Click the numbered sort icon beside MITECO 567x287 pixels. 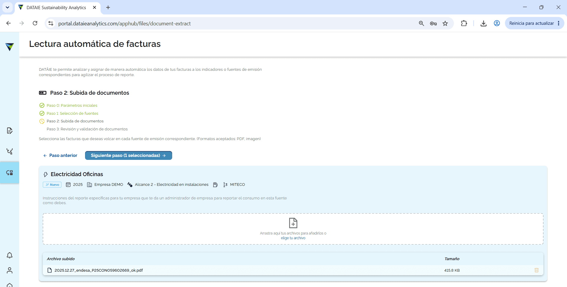(225, 185)
